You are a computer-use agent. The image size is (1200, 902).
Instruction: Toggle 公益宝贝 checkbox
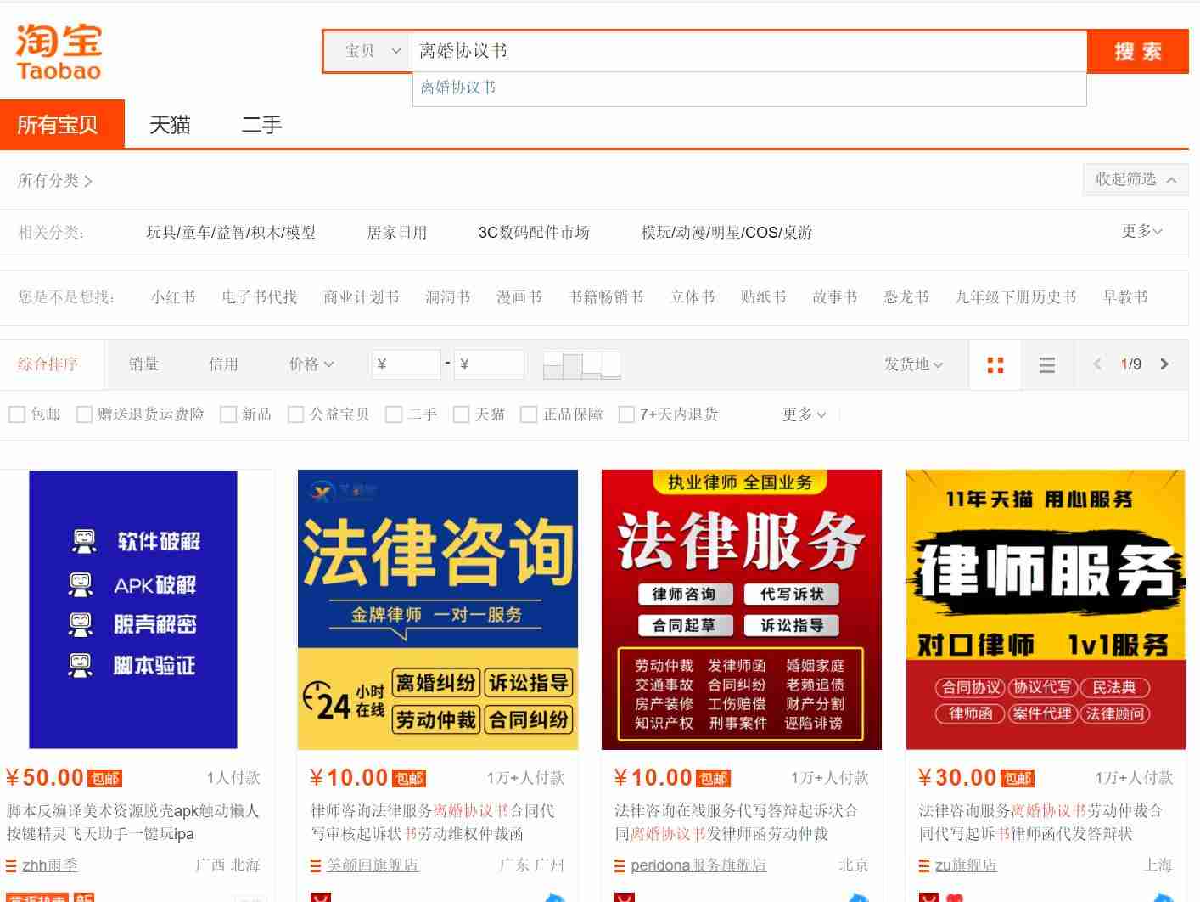coord(296,414)
